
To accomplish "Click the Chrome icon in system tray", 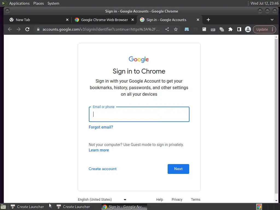I will 259,207.
